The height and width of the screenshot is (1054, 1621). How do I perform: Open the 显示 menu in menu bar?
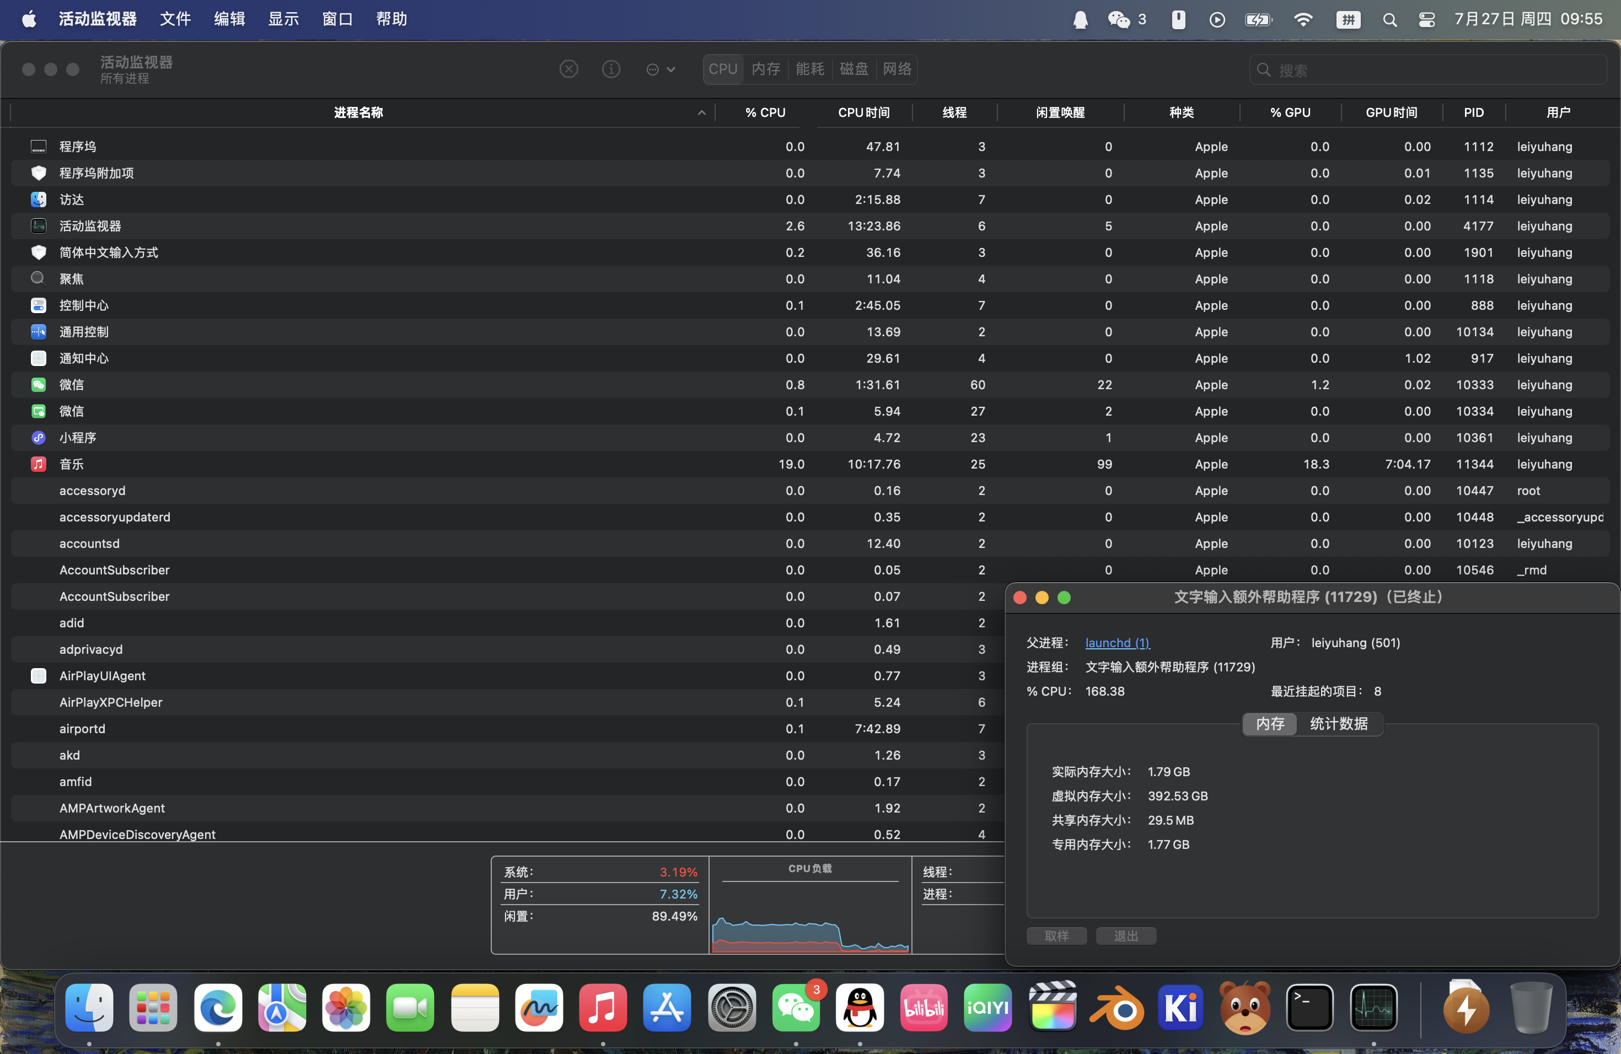pos(283,19)
